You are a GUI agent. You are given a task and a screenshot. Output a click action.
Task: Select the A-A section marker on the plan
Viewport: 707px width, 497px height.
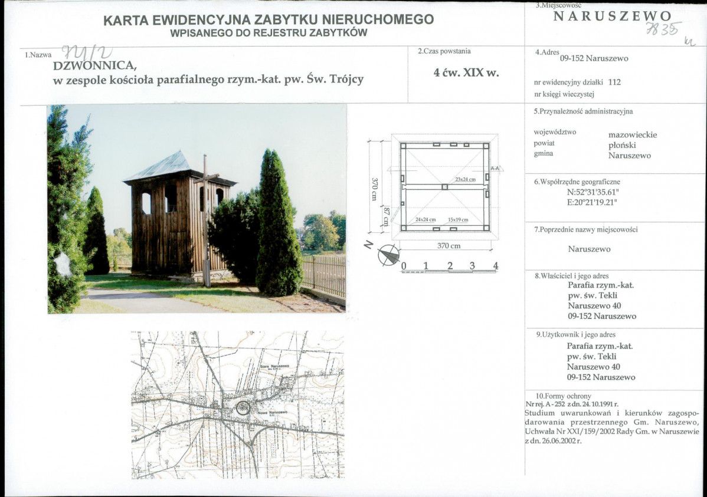click(495, 168)
